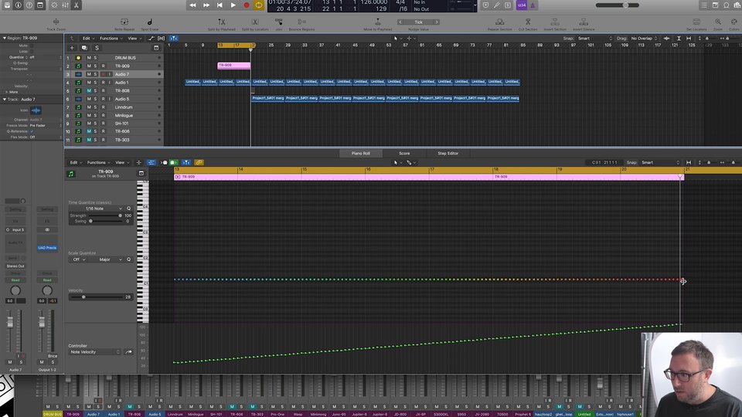Switch to the Score tab
Viewport: 742px width, 417px height.
click(x=404, y=153)
